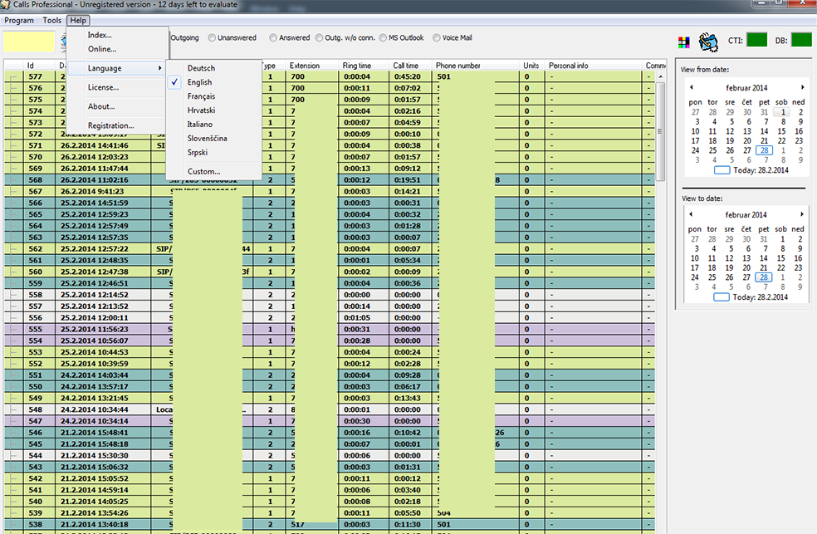Screen dimensions: 817x534
Task: Sort by Ring time column header
Action: click(x=363, y=66)
